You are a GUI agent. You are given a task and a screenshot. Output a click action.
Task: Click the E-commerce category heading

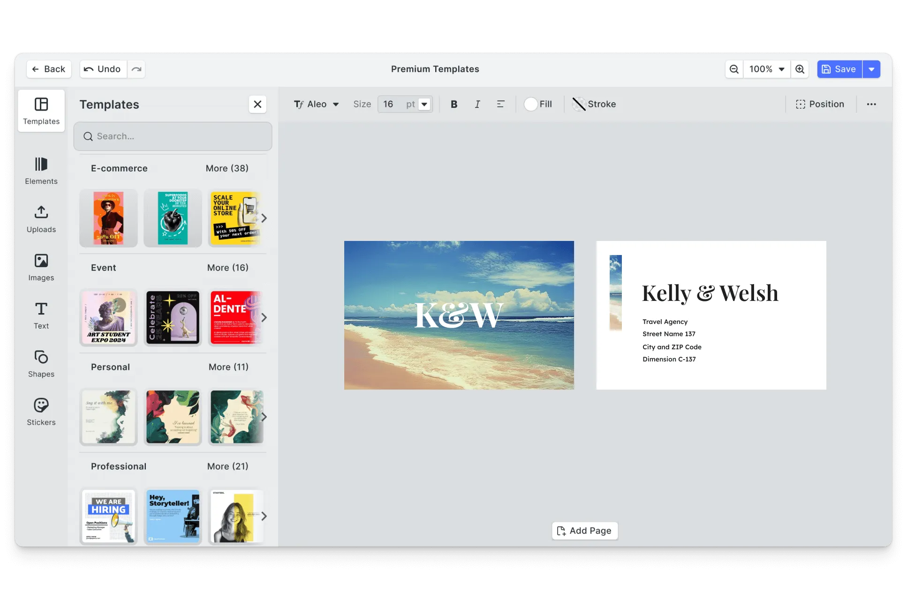point(119,168)
